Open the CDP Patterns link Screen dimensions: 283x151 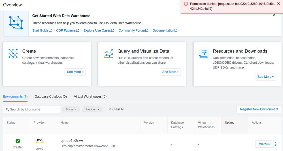67,30
